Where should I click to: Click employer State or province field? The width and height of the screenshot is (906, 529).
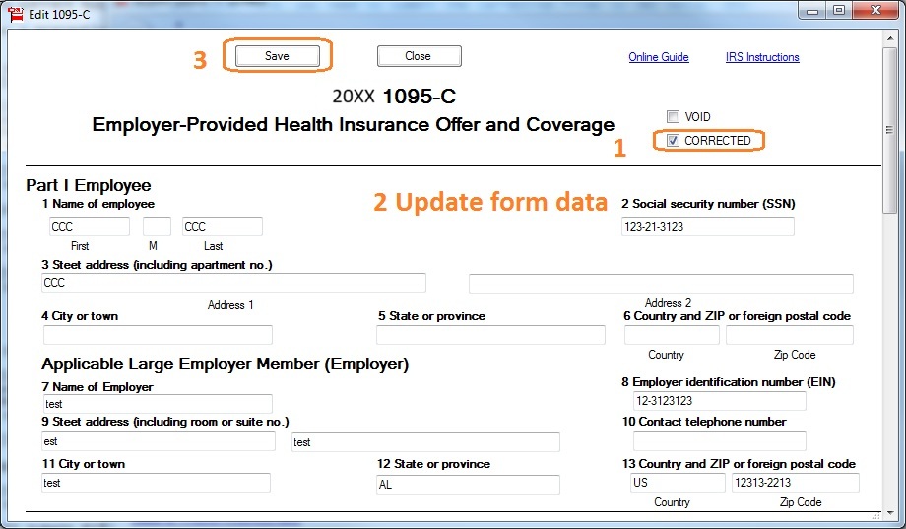point(468,484)
